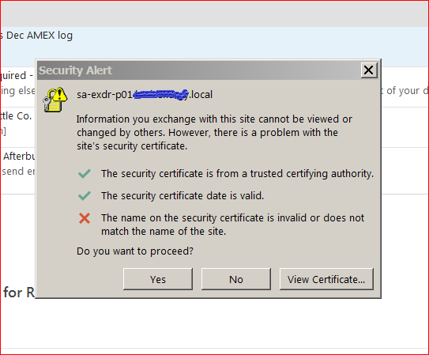Image resolution: width=429 pixels, height=355 pixels.
Task: Click the 'Do you want to proceed?' text
Action: [x=135, y=251]
